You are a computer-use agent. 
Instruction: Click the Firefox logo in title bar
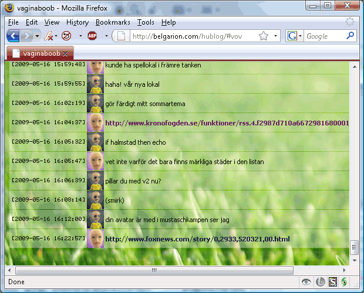[9, 8]
